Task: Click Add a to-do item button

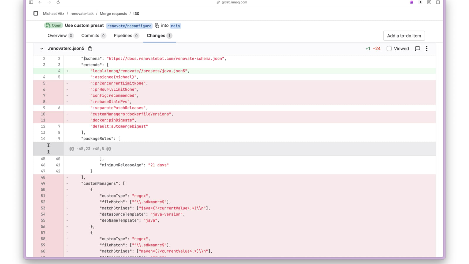Action: pos(404,36)
